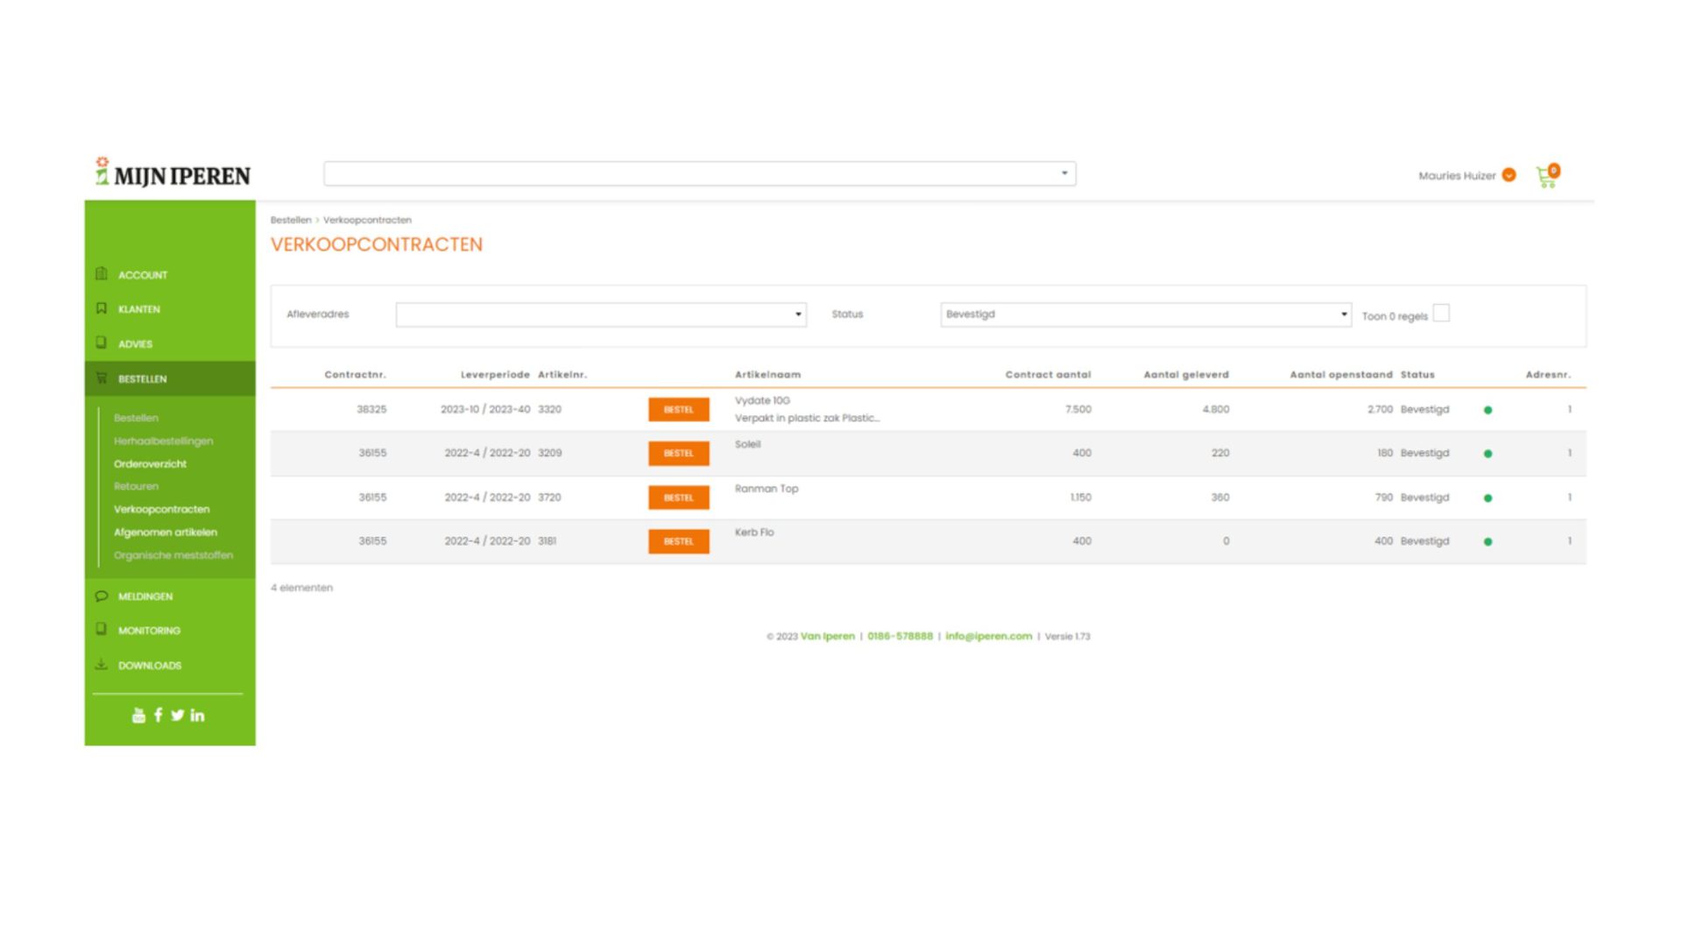This screenshot has width=1682, height=946.
Task: Open the shopping cart icon
Action: coord(1546,177)
